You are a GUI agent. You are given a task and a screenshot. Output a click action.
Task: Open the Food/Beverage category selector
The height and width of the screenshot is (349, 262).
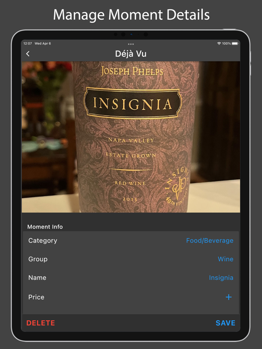click(210, 240)
